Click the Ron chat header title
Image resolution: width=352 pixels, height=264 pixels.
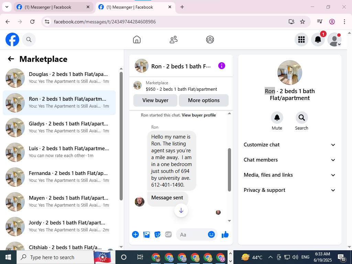pyautogui.click(x=181, y=66)
